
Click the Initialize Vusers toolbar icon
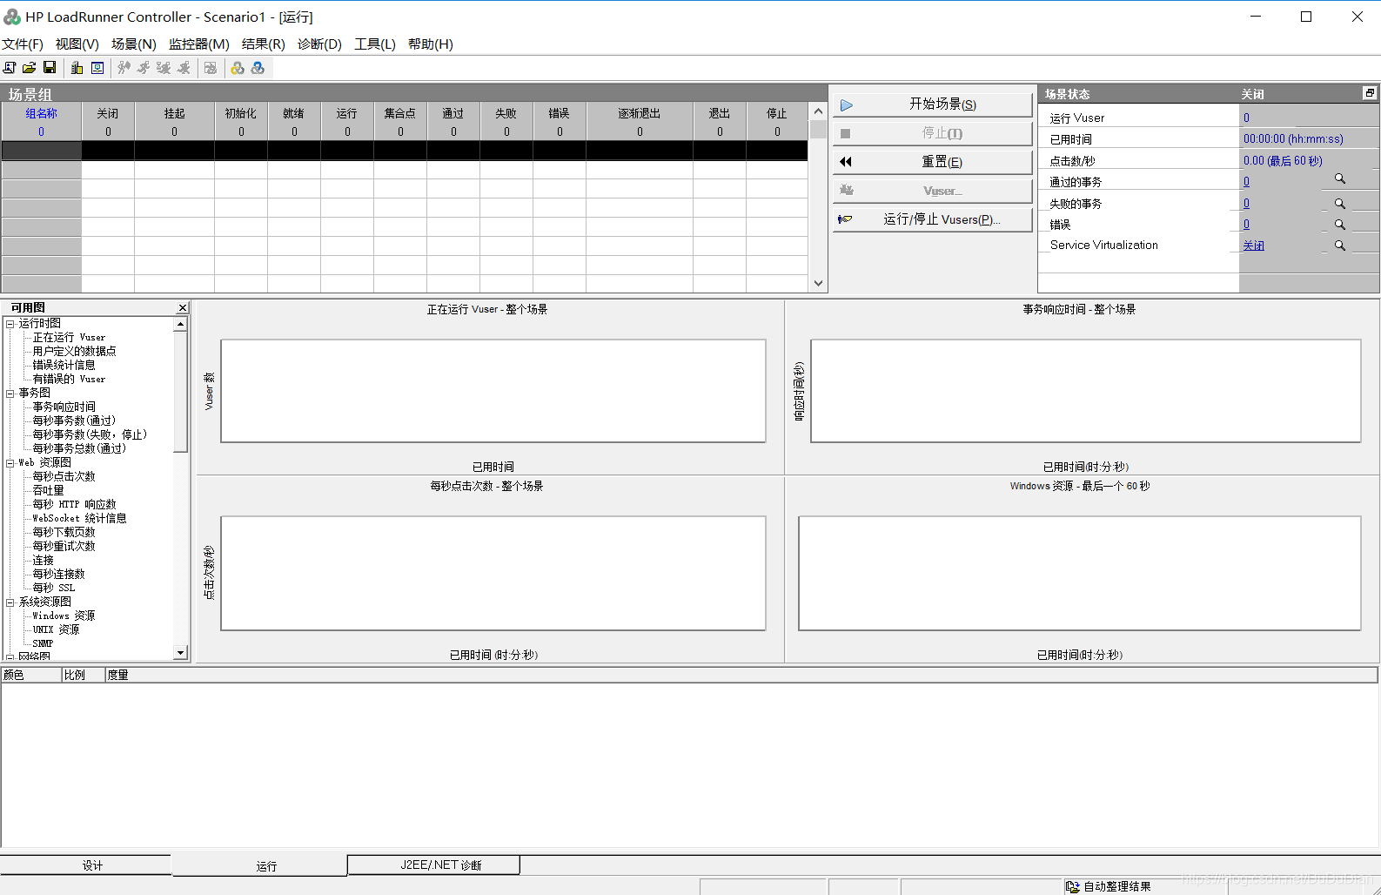pyautogui.click(x=124, y=68)
